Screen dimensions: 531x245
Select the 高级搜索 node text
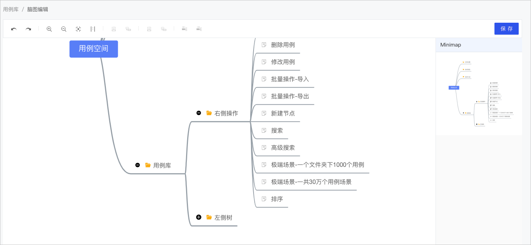(x=283, y=147)
